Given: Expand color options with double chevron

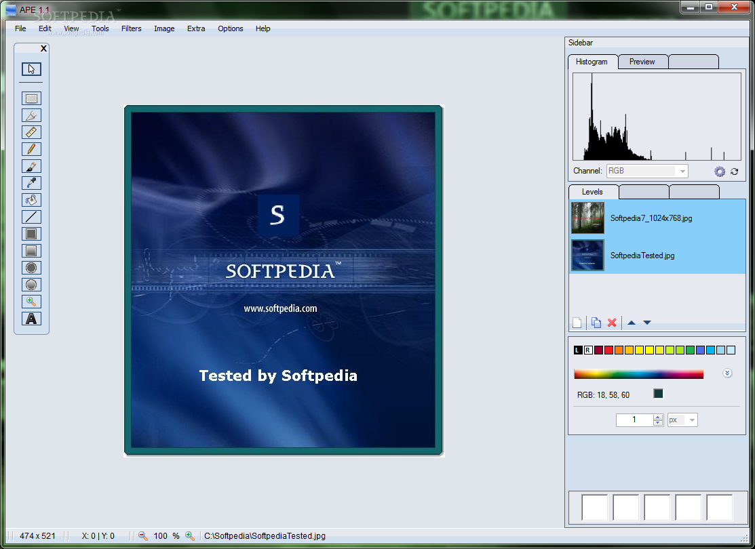Looking at the screenshot, I should (727, 373).
